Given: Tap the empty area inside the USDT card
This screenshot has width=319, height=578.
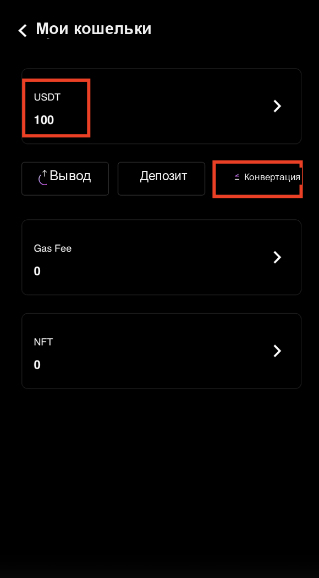Looking at the screenshot, I should pos(177,106).
